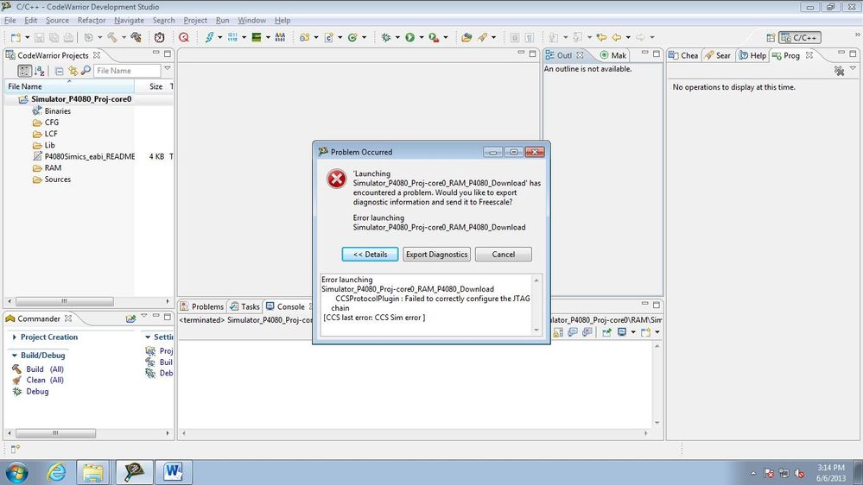Open the Refactor menu
This screenshot has width=863, height=485.
point(92,21)
